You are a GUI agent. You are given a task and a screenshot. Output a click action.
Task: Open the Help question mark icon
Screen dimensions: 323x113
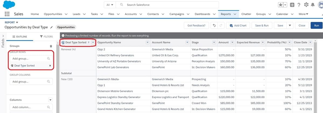(299, 5)
